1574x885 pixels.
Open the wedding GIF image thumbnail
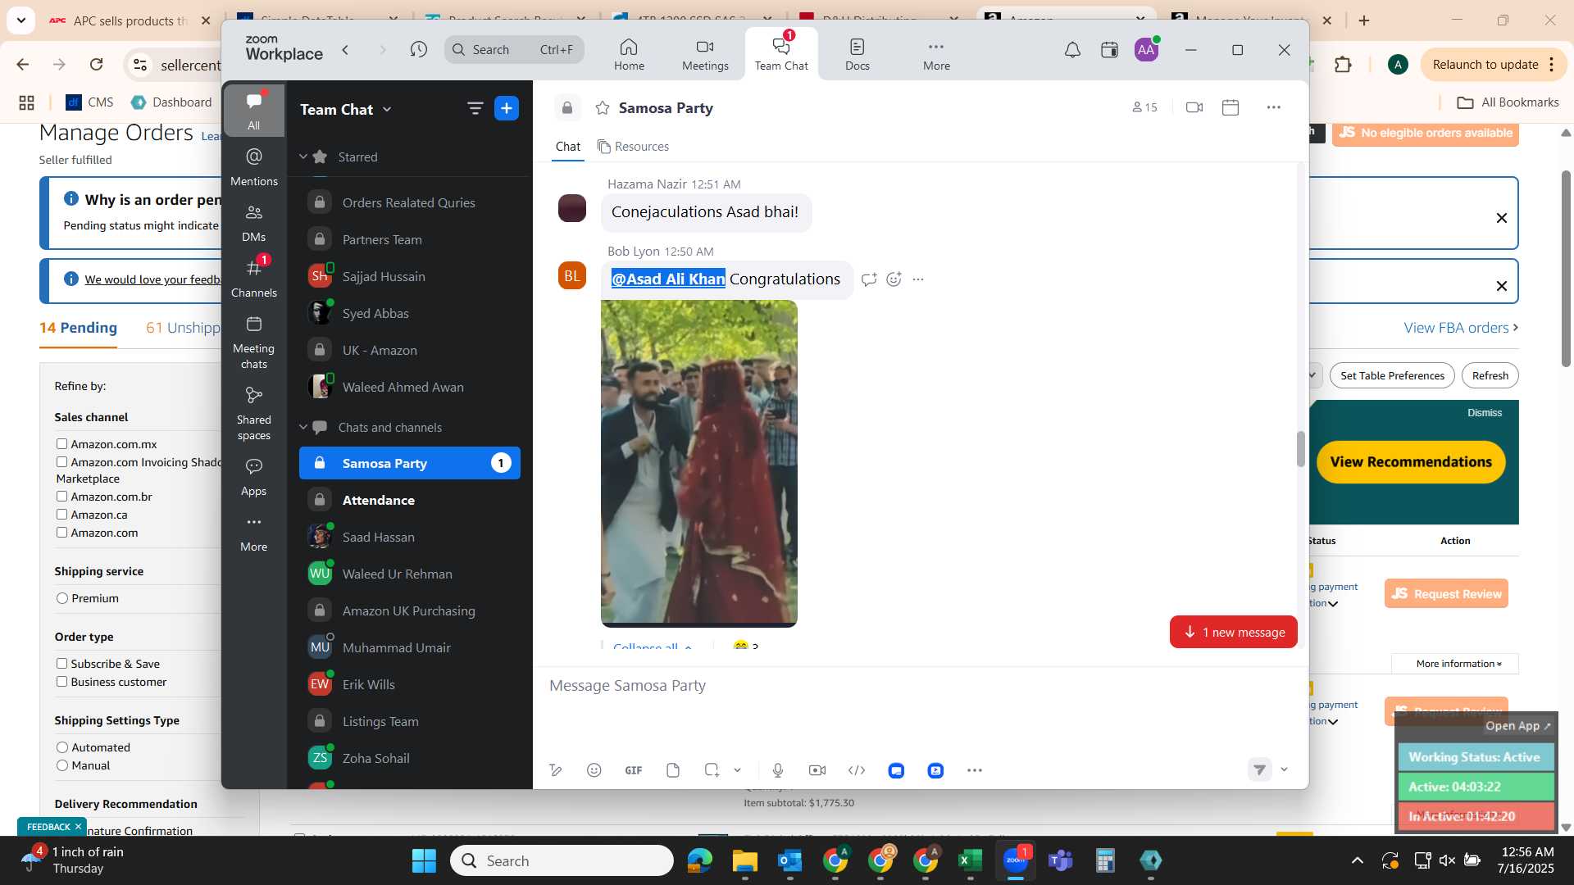(x=699, y=463)
